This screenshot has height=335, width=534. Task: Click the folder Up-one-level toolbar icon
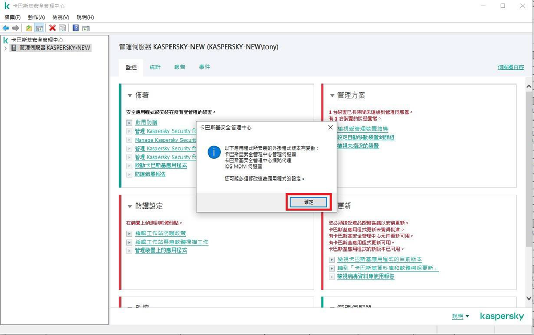point(29,28)
